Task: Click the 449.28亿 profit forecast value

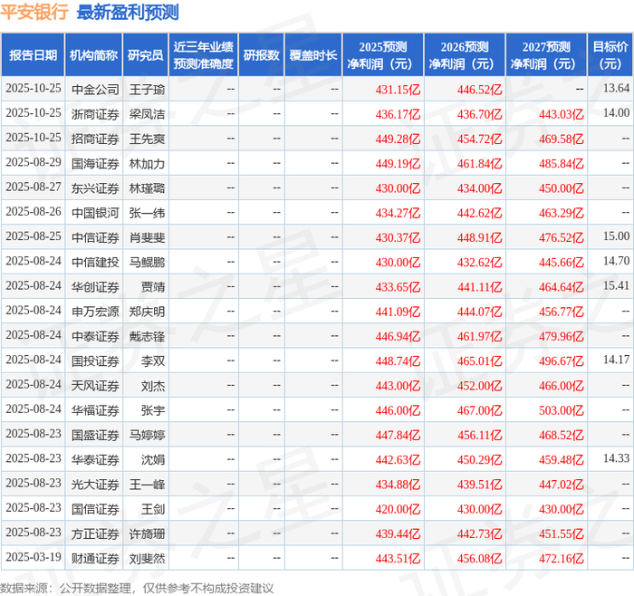Action: [x=398, y=139]
